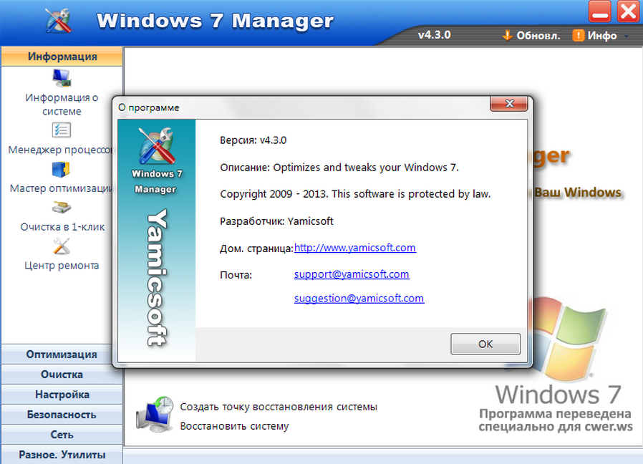Email support@yamicsoft.com
Image resolution: width=643 pixels, height=464 pixels.
pyautogui.click(x=352, y=274)
